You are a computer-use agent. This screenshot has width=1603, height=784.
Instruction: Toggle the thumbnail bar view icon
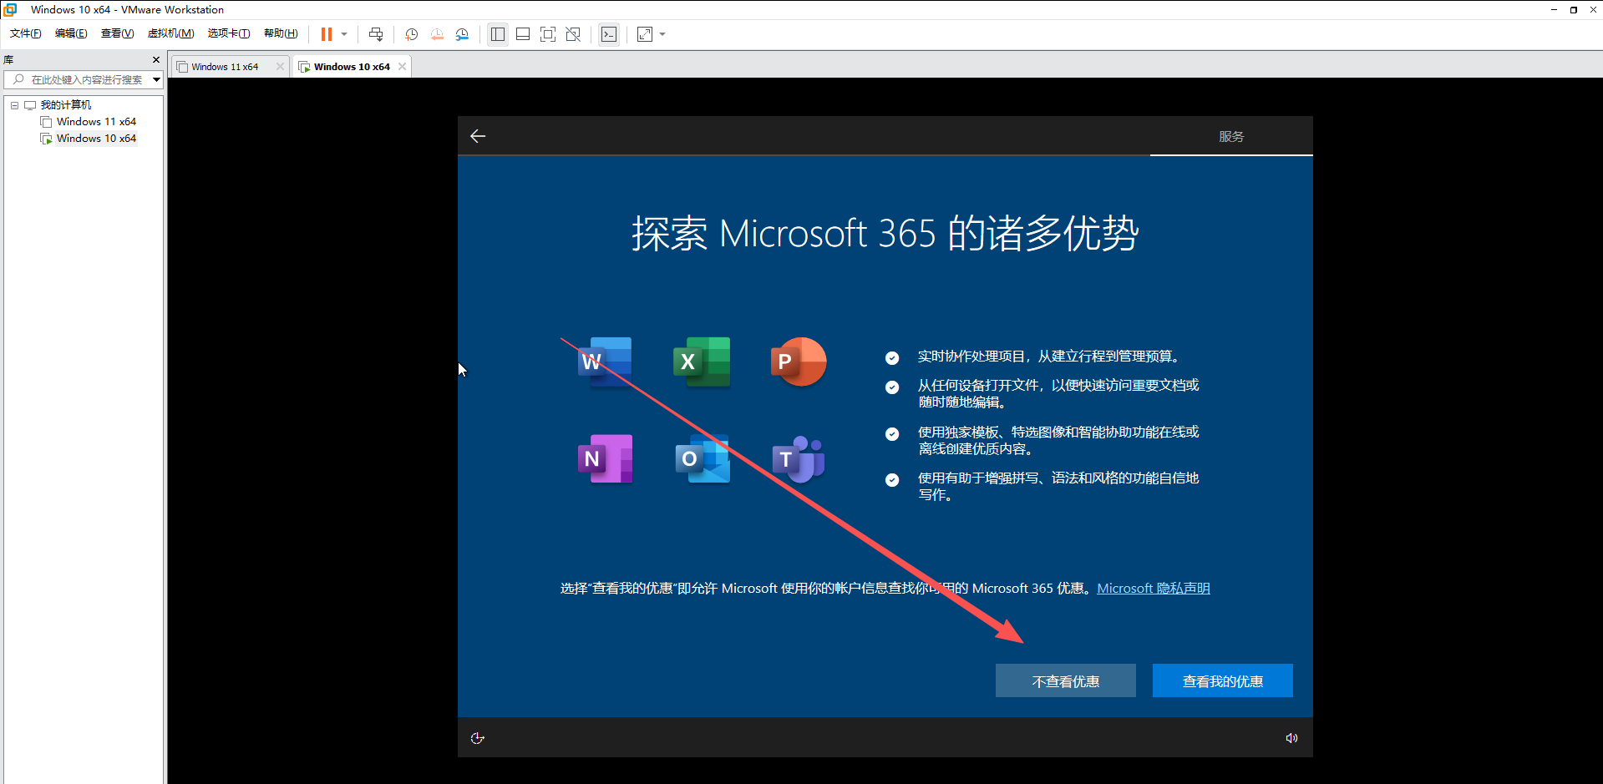523,34
